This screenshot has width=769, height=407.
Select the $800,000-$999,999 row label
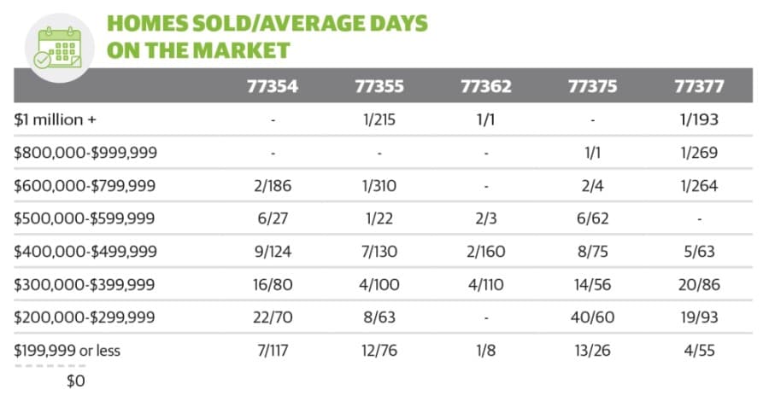(x=85, y=153)
